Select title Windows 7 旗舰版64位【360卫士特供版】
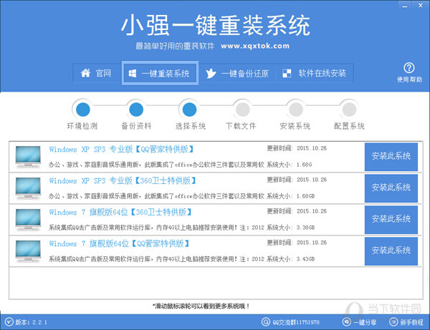 pyautogui.click(x=120, y=212)
